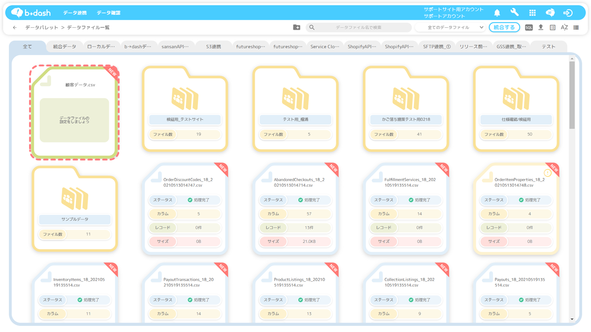This screenshot has width=591, height=332.
Task: Open the テスト tab
Action: click(549, 47)
